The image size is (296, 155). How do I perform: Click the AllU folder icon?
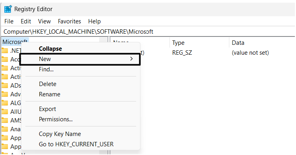coord(5,112)
